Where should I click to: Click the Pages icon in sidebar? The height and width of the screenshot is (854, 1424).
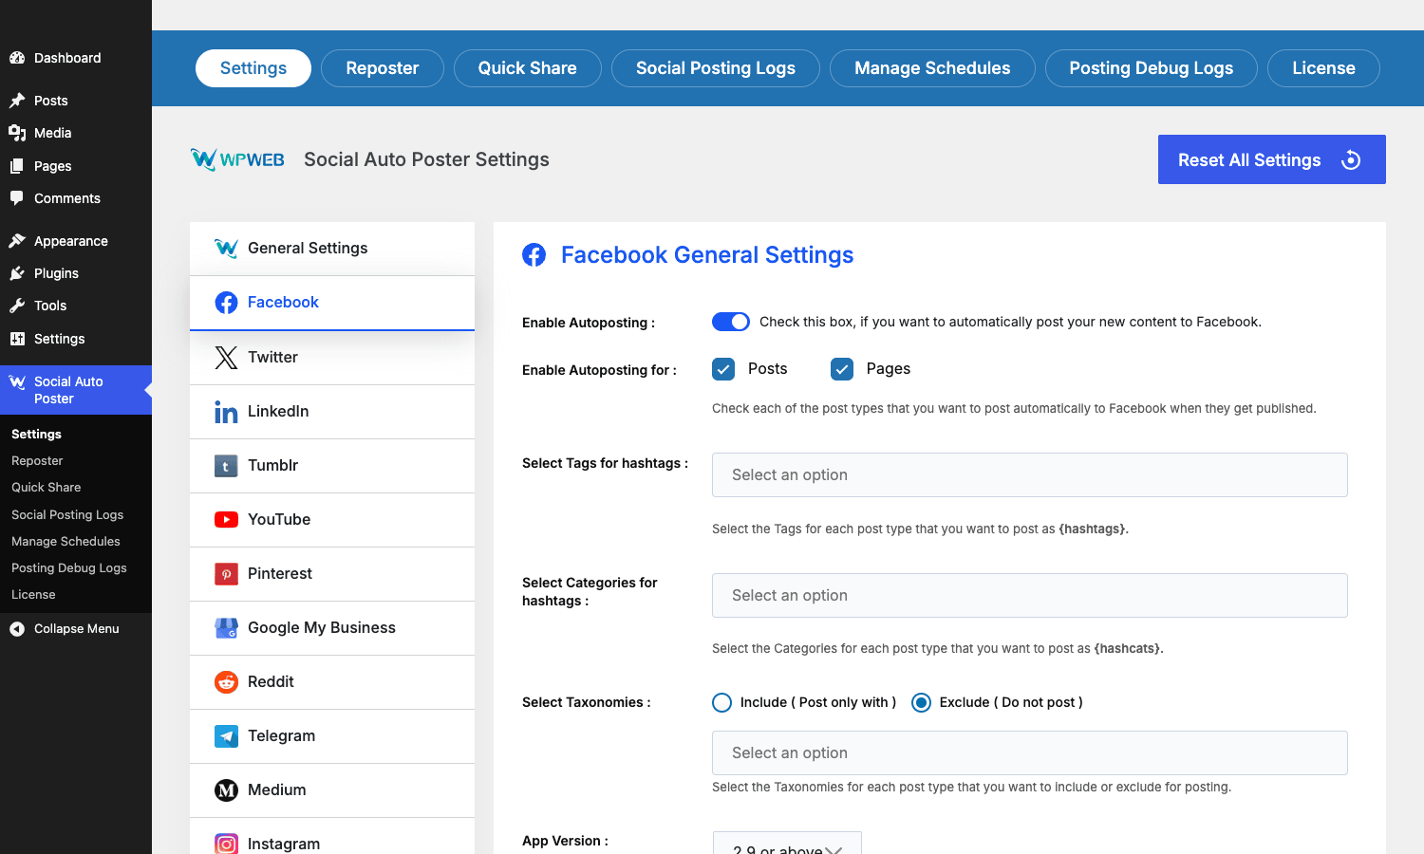coord(17,166)
